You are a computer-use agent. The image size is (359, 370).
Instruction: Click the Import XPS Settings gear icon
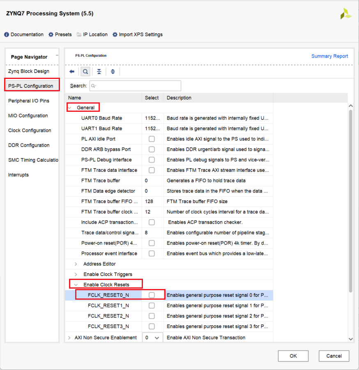point(115,35)
